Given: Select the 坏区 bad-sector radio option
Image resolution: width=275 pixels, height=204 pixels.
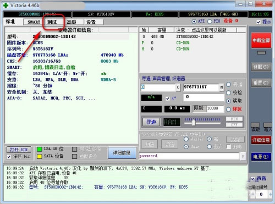Looking at the screenshot, I should (x=228, y=109).
